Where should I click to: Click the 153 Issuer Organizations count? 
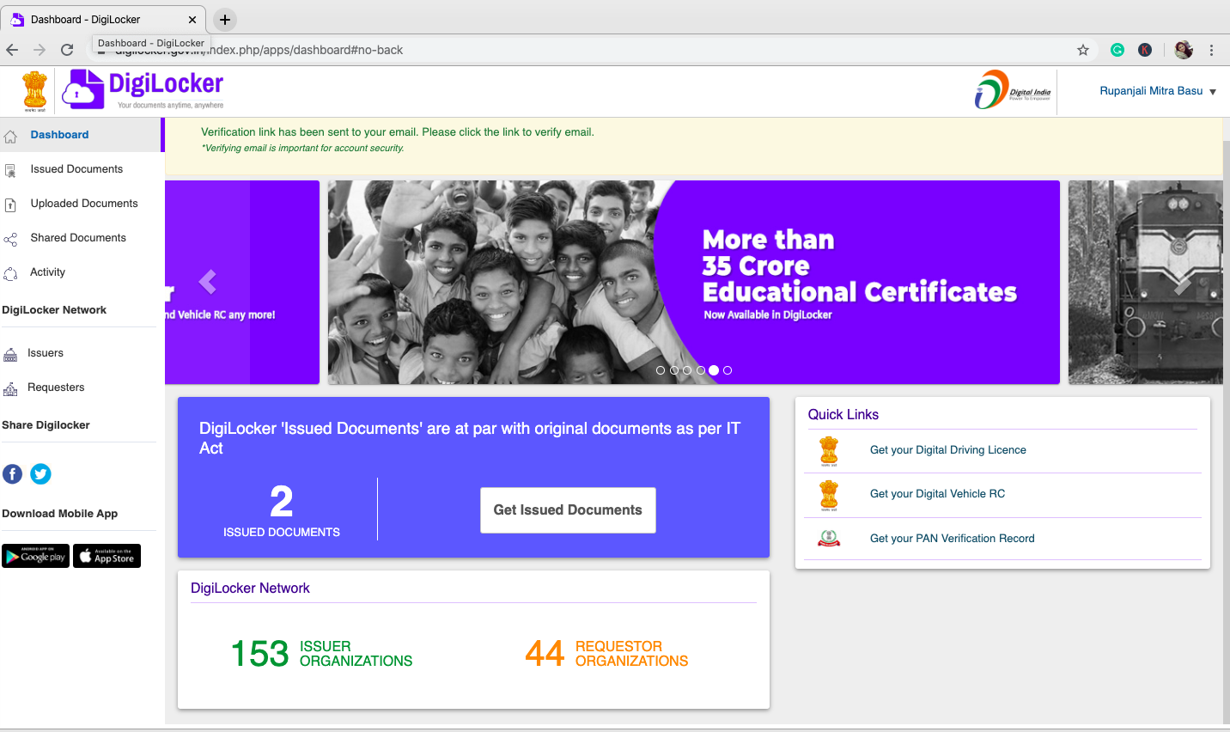[322, 654]
